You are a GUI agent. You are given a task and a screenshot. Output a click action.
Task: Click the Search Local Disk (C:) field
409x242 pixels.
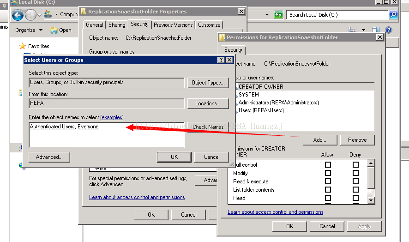coord(337,15)
